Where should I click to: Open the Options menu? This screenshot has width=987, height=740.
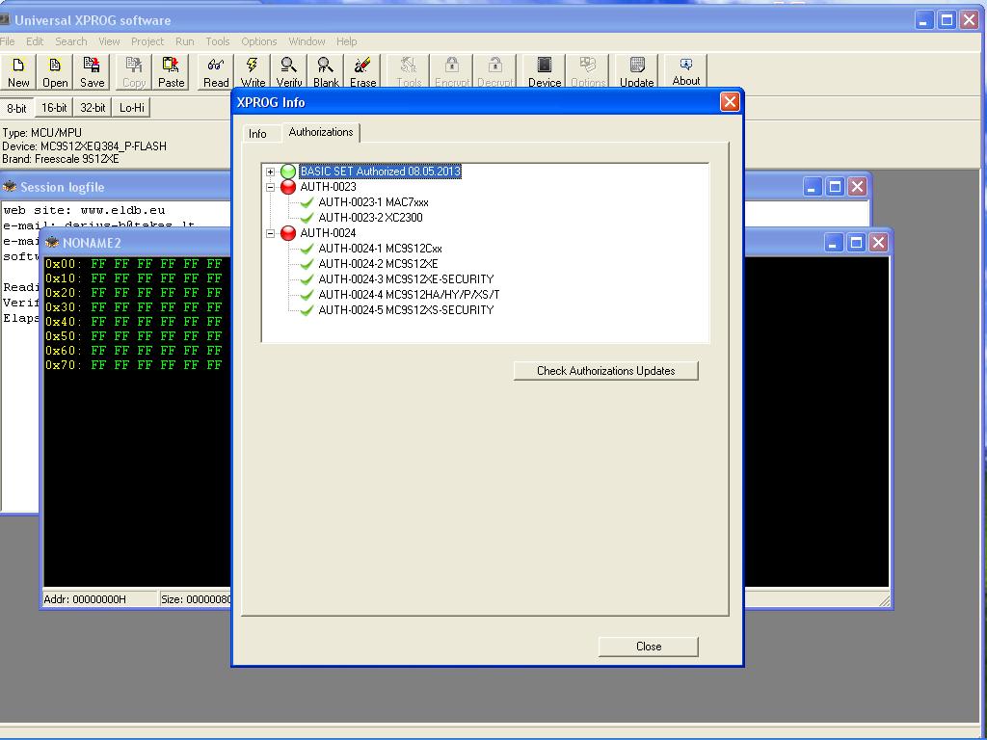coord(258,41)
